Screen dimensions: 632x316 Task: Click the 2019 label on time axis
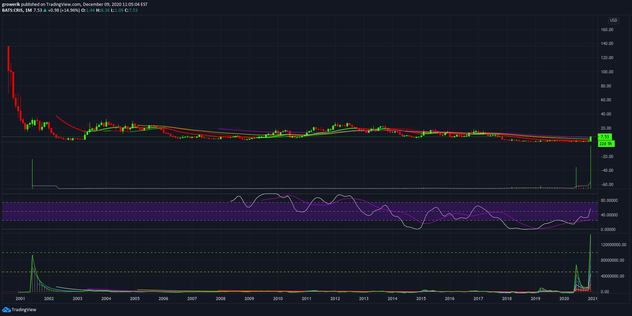point(536,299)
